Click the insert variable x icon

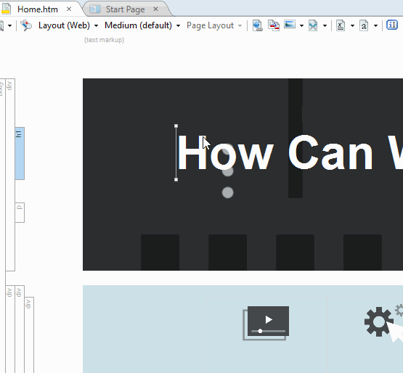341,25
